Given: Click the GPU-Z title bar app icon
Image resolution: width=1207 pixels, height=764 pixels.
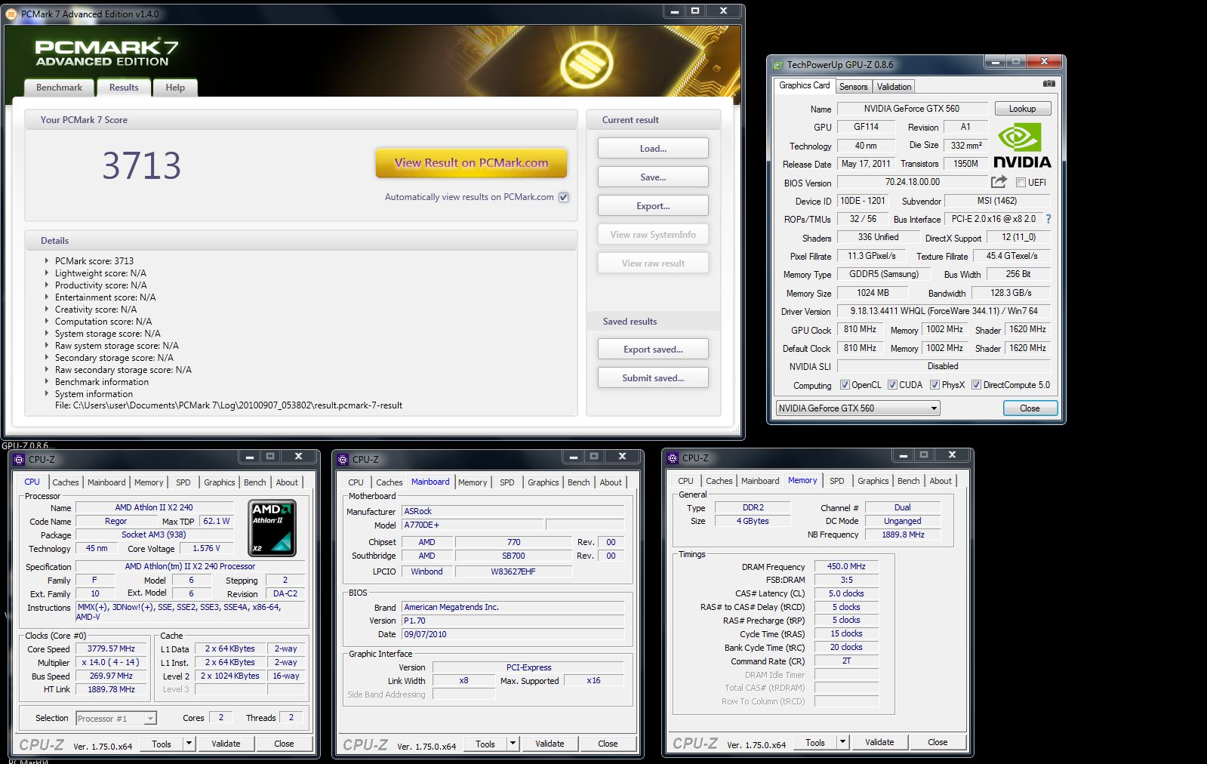Looking at the screenshot, I should pos(777,64).
